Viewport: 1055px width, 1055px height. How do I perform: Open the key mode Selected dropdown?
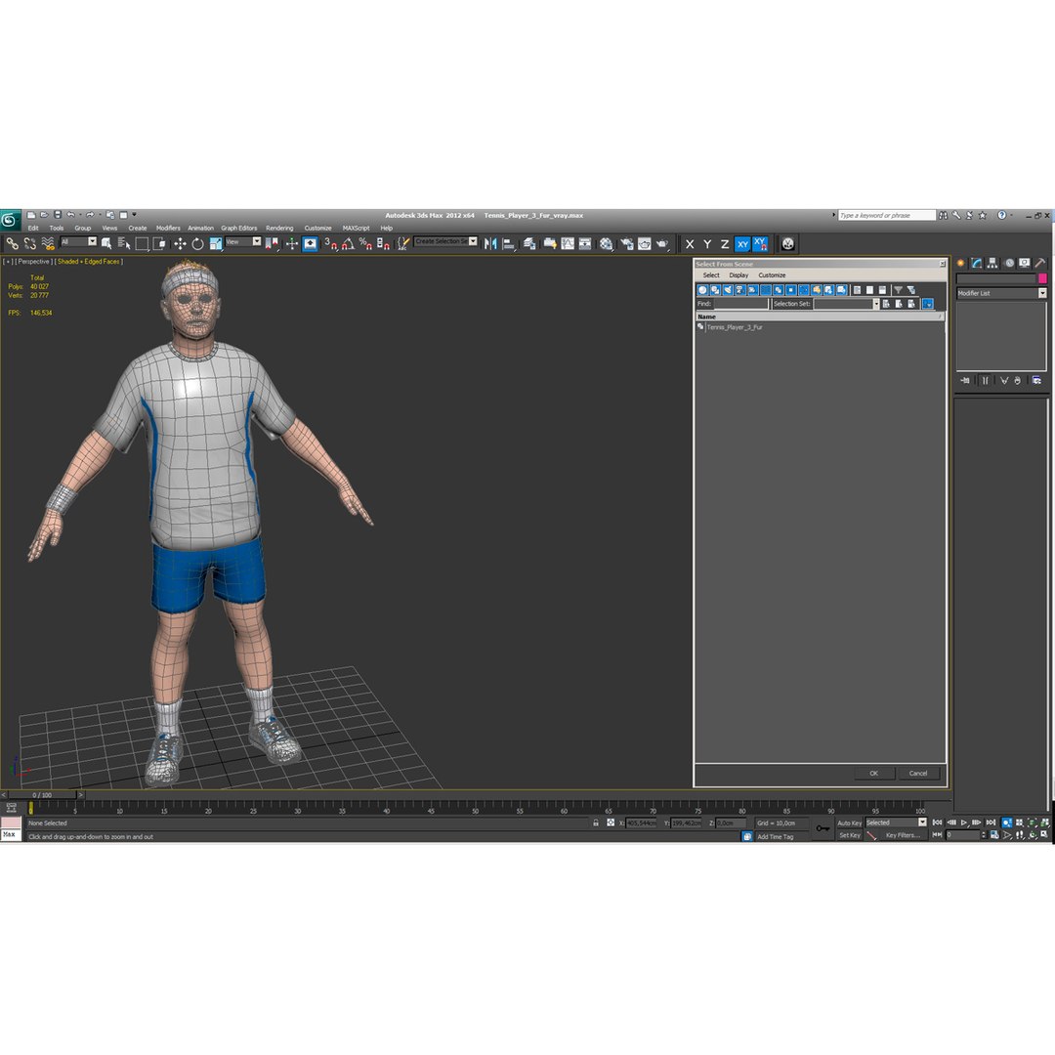922,823
